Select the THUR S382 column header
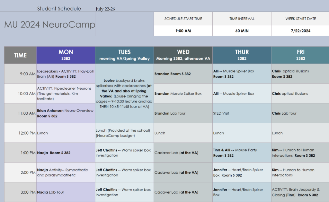Viewport: 329px width, 202px height. (242, 55)
